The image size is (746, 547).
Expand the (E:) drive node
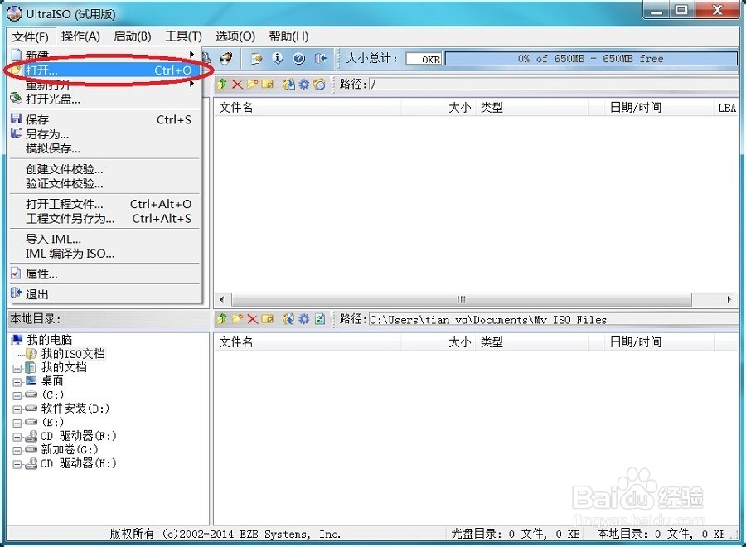pyautogui.click(x=17, y=423)
